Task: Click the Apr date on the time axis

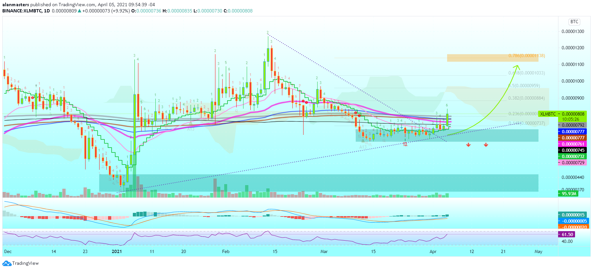Action: pyautogui.click(x=433, y=251)
